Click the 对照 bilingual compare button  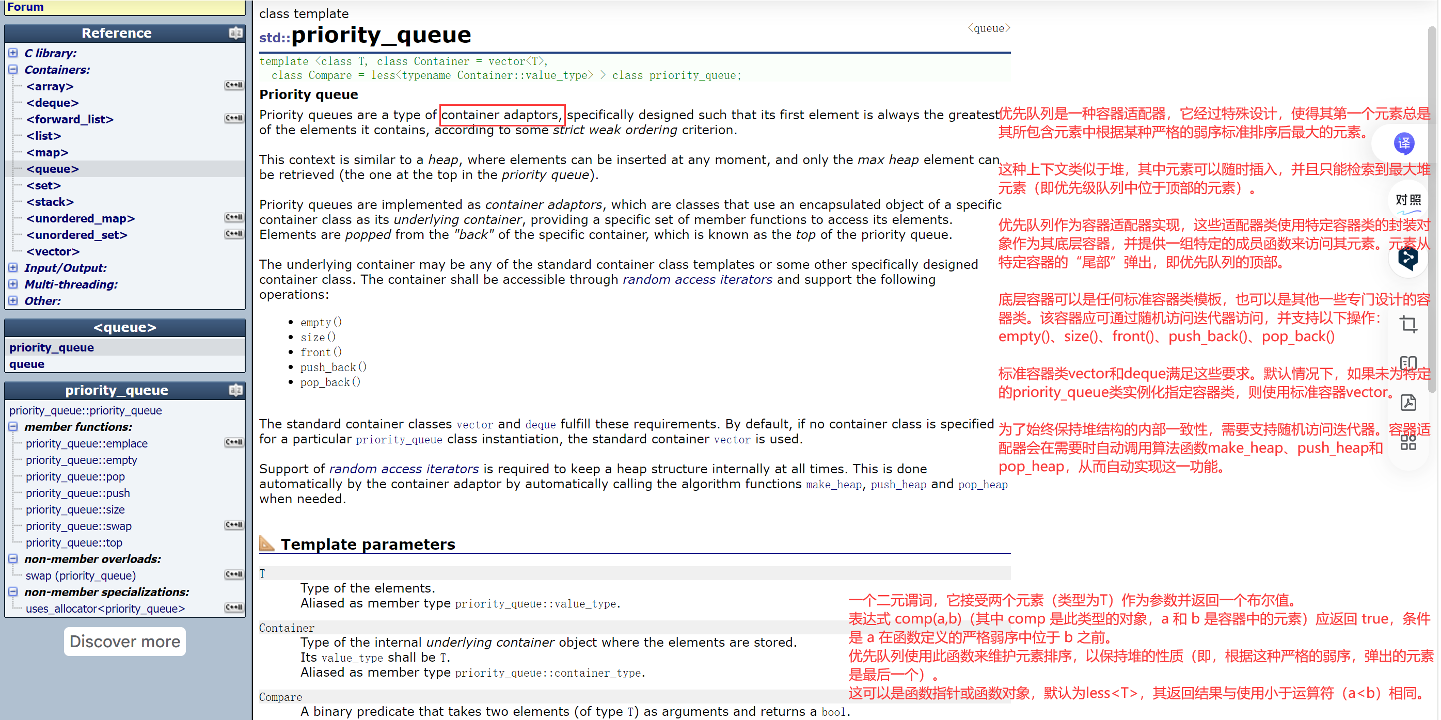point(1407,200)
